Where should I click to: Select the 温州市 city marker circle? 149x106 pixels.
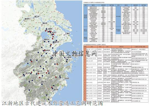pyautogui.click(x=53, y=91)
